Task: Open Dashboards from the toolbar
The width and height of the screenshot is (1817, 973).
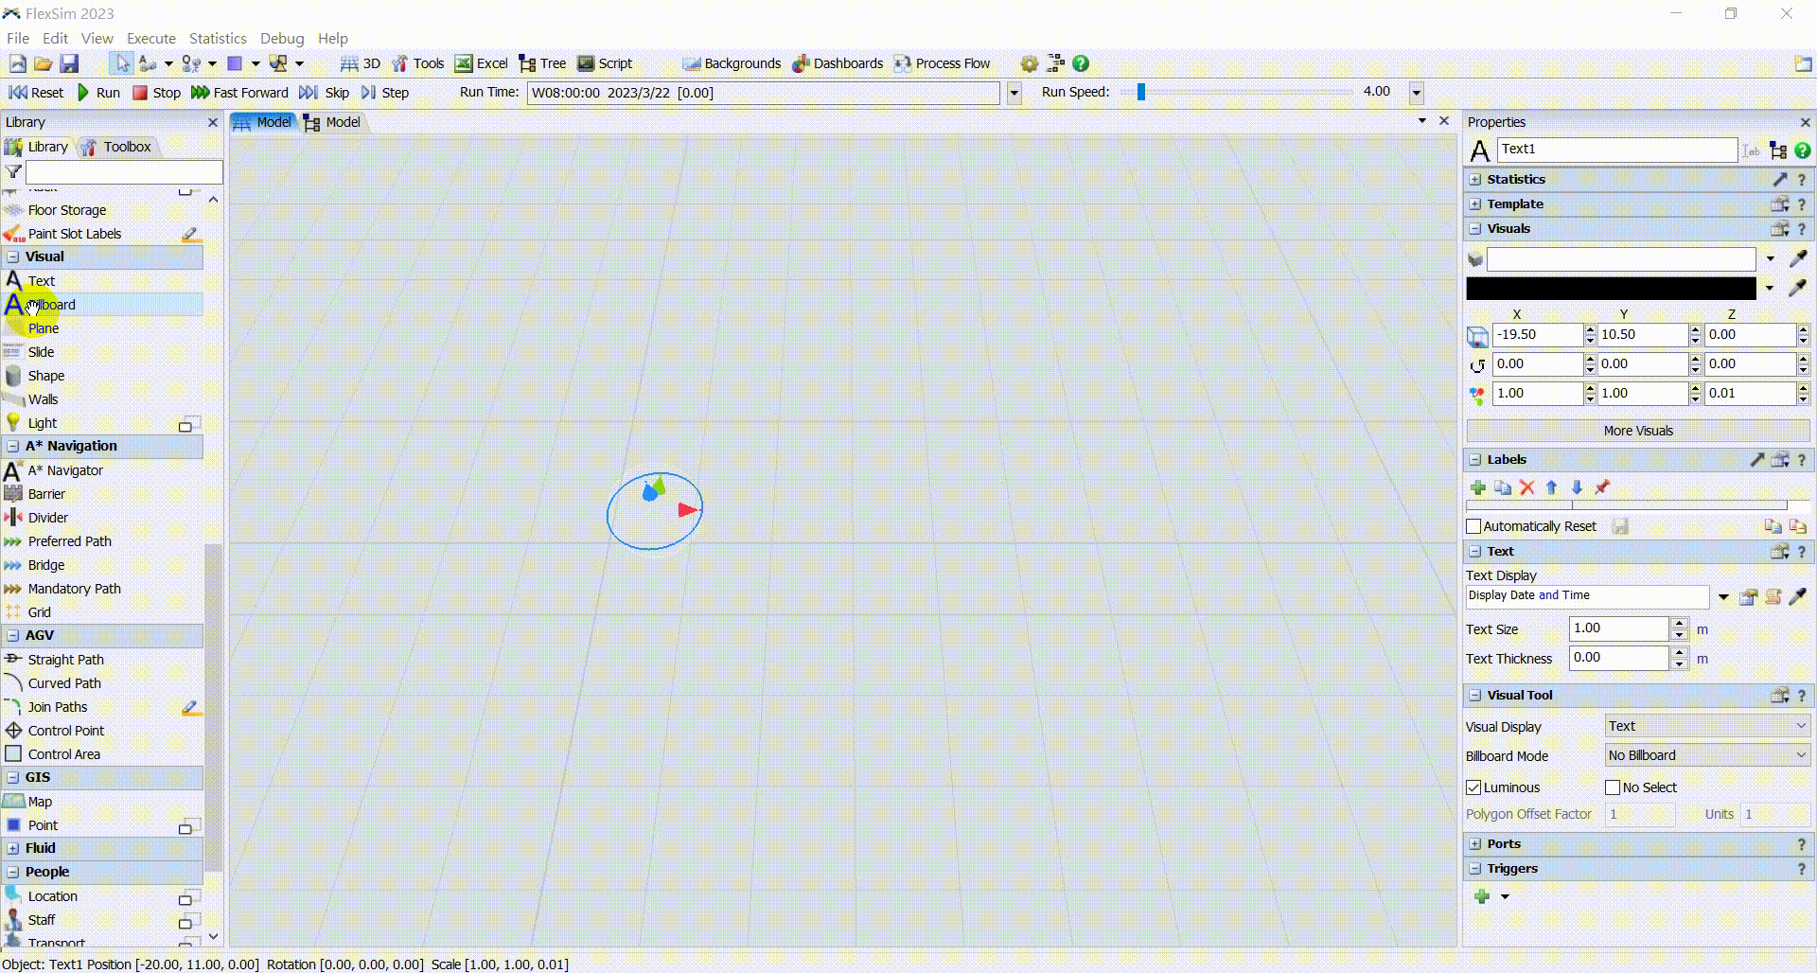Action: [838, 63]
